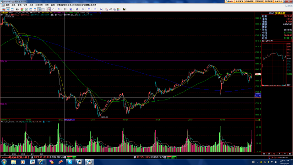Expand the rectangle tool dropdown arrow
The image size is (293, 165).
click(92, 9)
